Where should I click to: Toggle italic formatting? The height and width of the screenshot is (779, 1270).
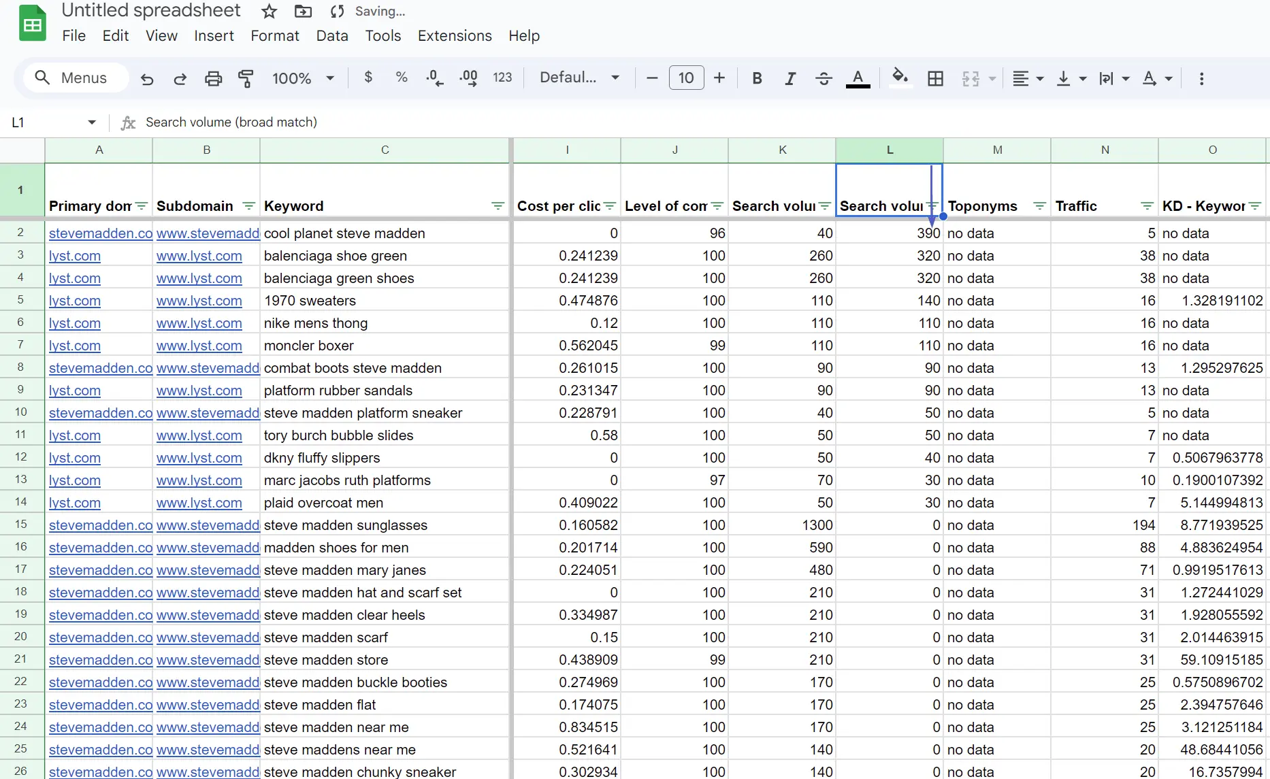point(790,78)
